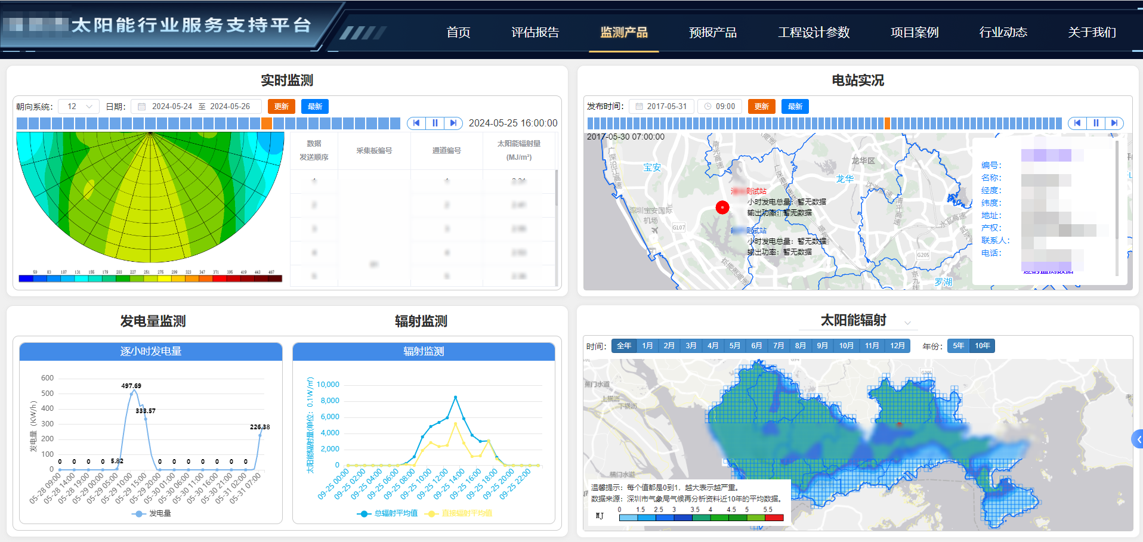Open 工程设计参数 in navigation

(x=814, y=32)
